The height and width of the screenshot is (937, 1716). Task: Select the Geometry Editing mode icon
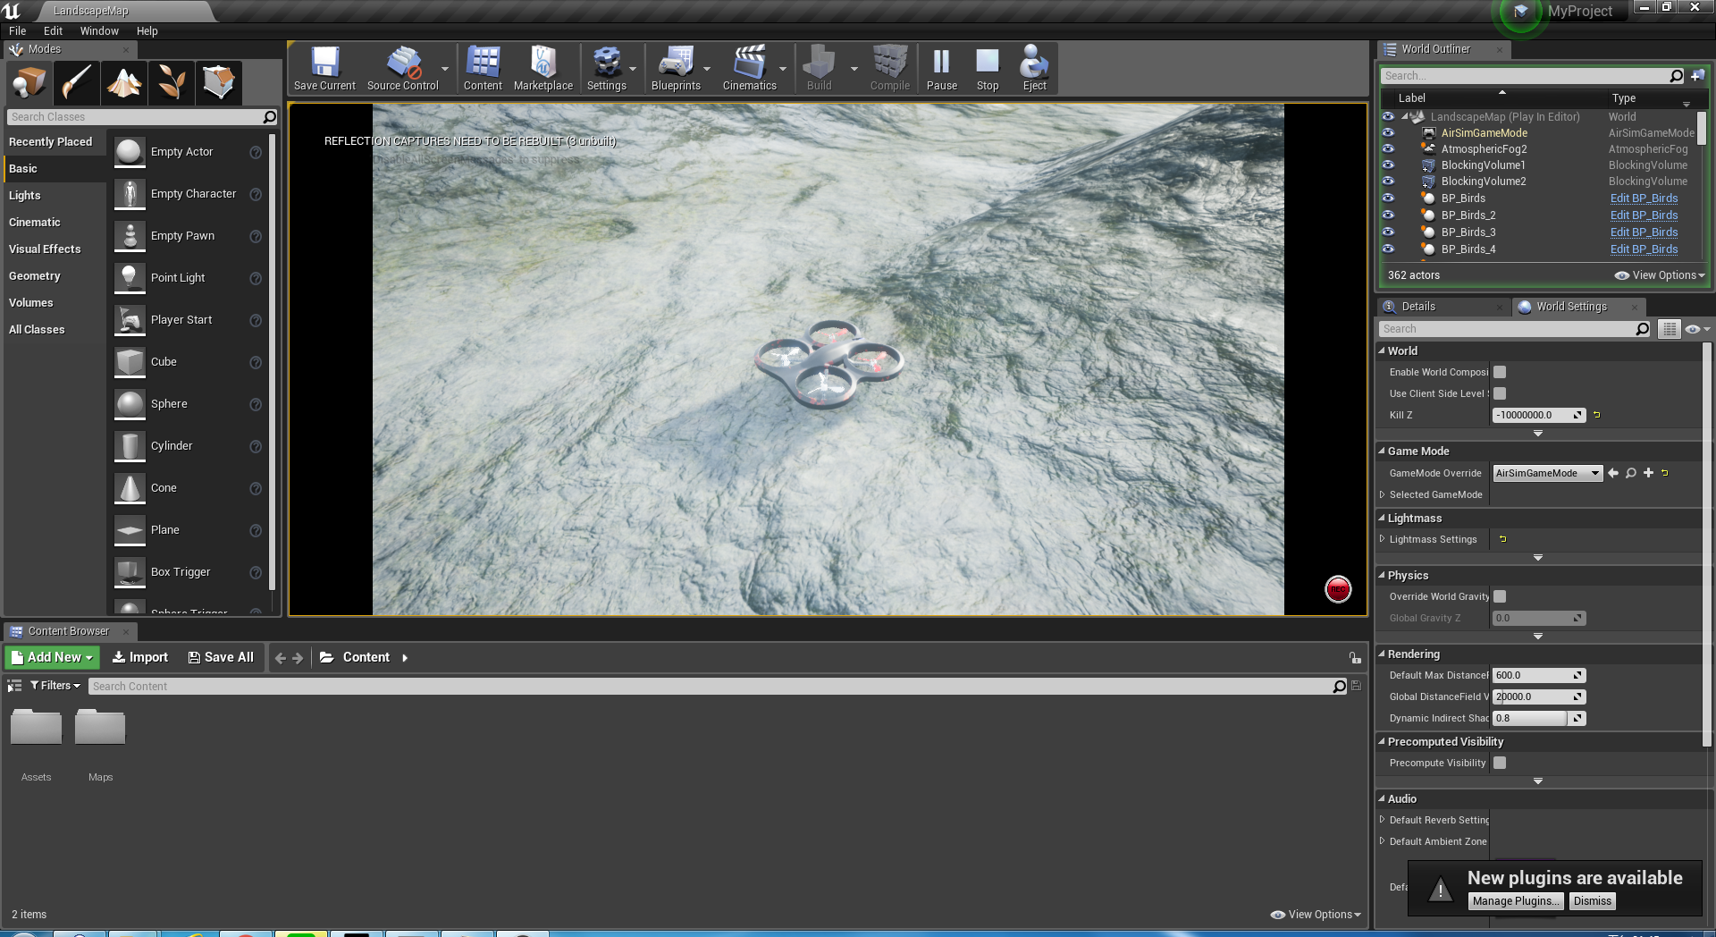click(218, 83)
